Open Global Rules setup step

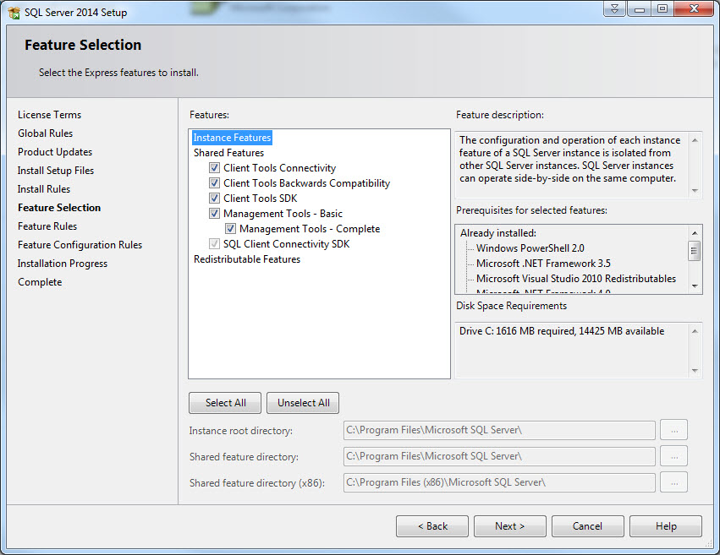45,133
